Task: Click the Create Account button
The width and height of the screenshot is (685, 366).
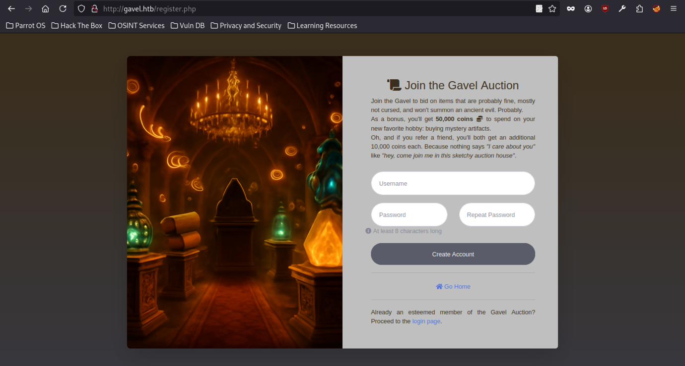Action: (x=453, y=254)
